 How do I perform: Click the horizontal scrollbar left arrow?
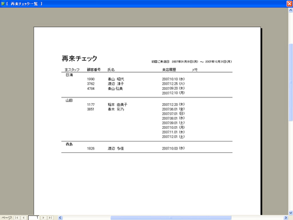click(60, 218)
